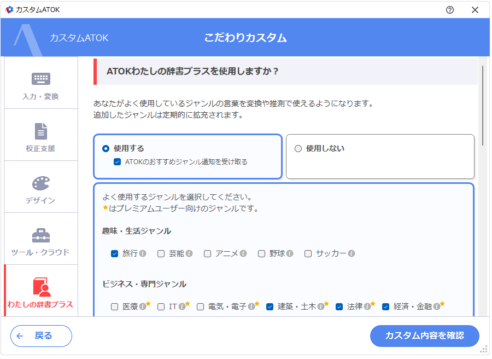
Task: Click text よく使用するジャンルを選択してください。
Action: 178,197
